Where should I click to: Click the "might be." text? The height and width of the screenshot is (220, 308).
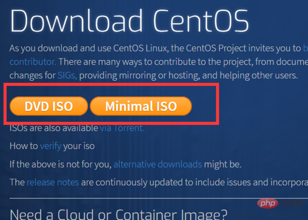[x=223, y=164]
